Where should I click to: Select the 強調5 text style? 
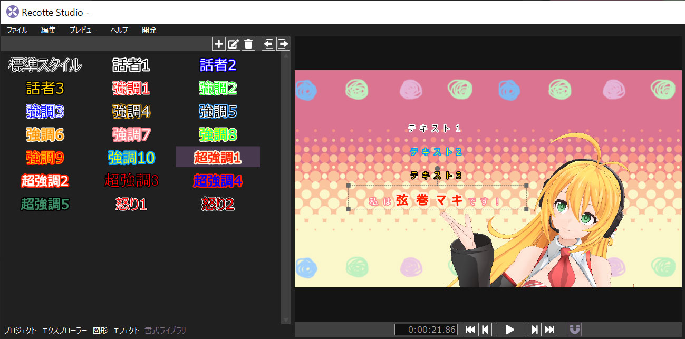(218, 111)
